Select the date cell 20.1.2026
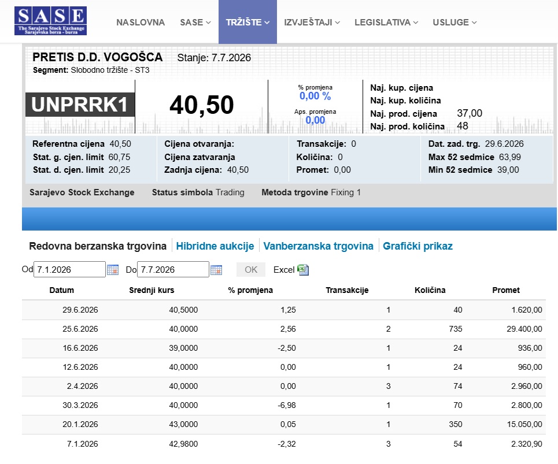The height and width of the screenshot is (464, 558). [x=80, y=424]
